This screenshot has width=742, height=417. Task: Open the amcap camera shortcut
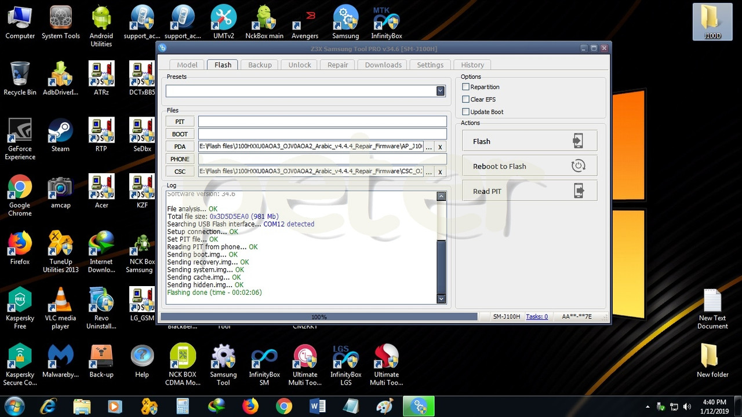60,192
